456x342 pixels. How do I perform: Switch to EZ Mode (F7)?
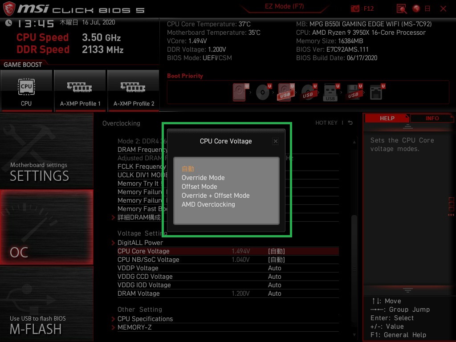tap(284, 6)
